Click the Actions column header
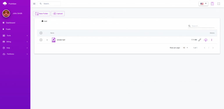 pyautogui.click(x=212, y=33)
